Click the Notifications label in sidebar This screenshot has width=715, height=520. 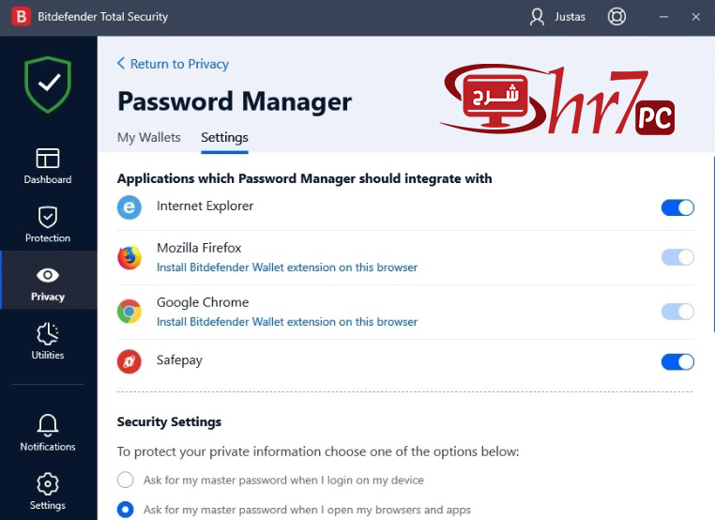pyautogui.click(x=48, y=447)
